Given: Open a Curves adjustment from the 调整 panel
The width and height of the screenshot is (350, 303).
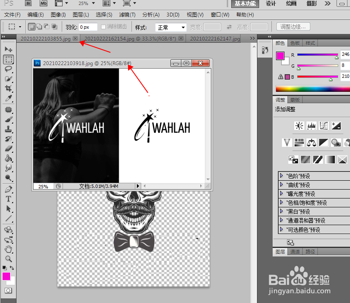Looking at the screenshot, I should [x=325, y=125].
